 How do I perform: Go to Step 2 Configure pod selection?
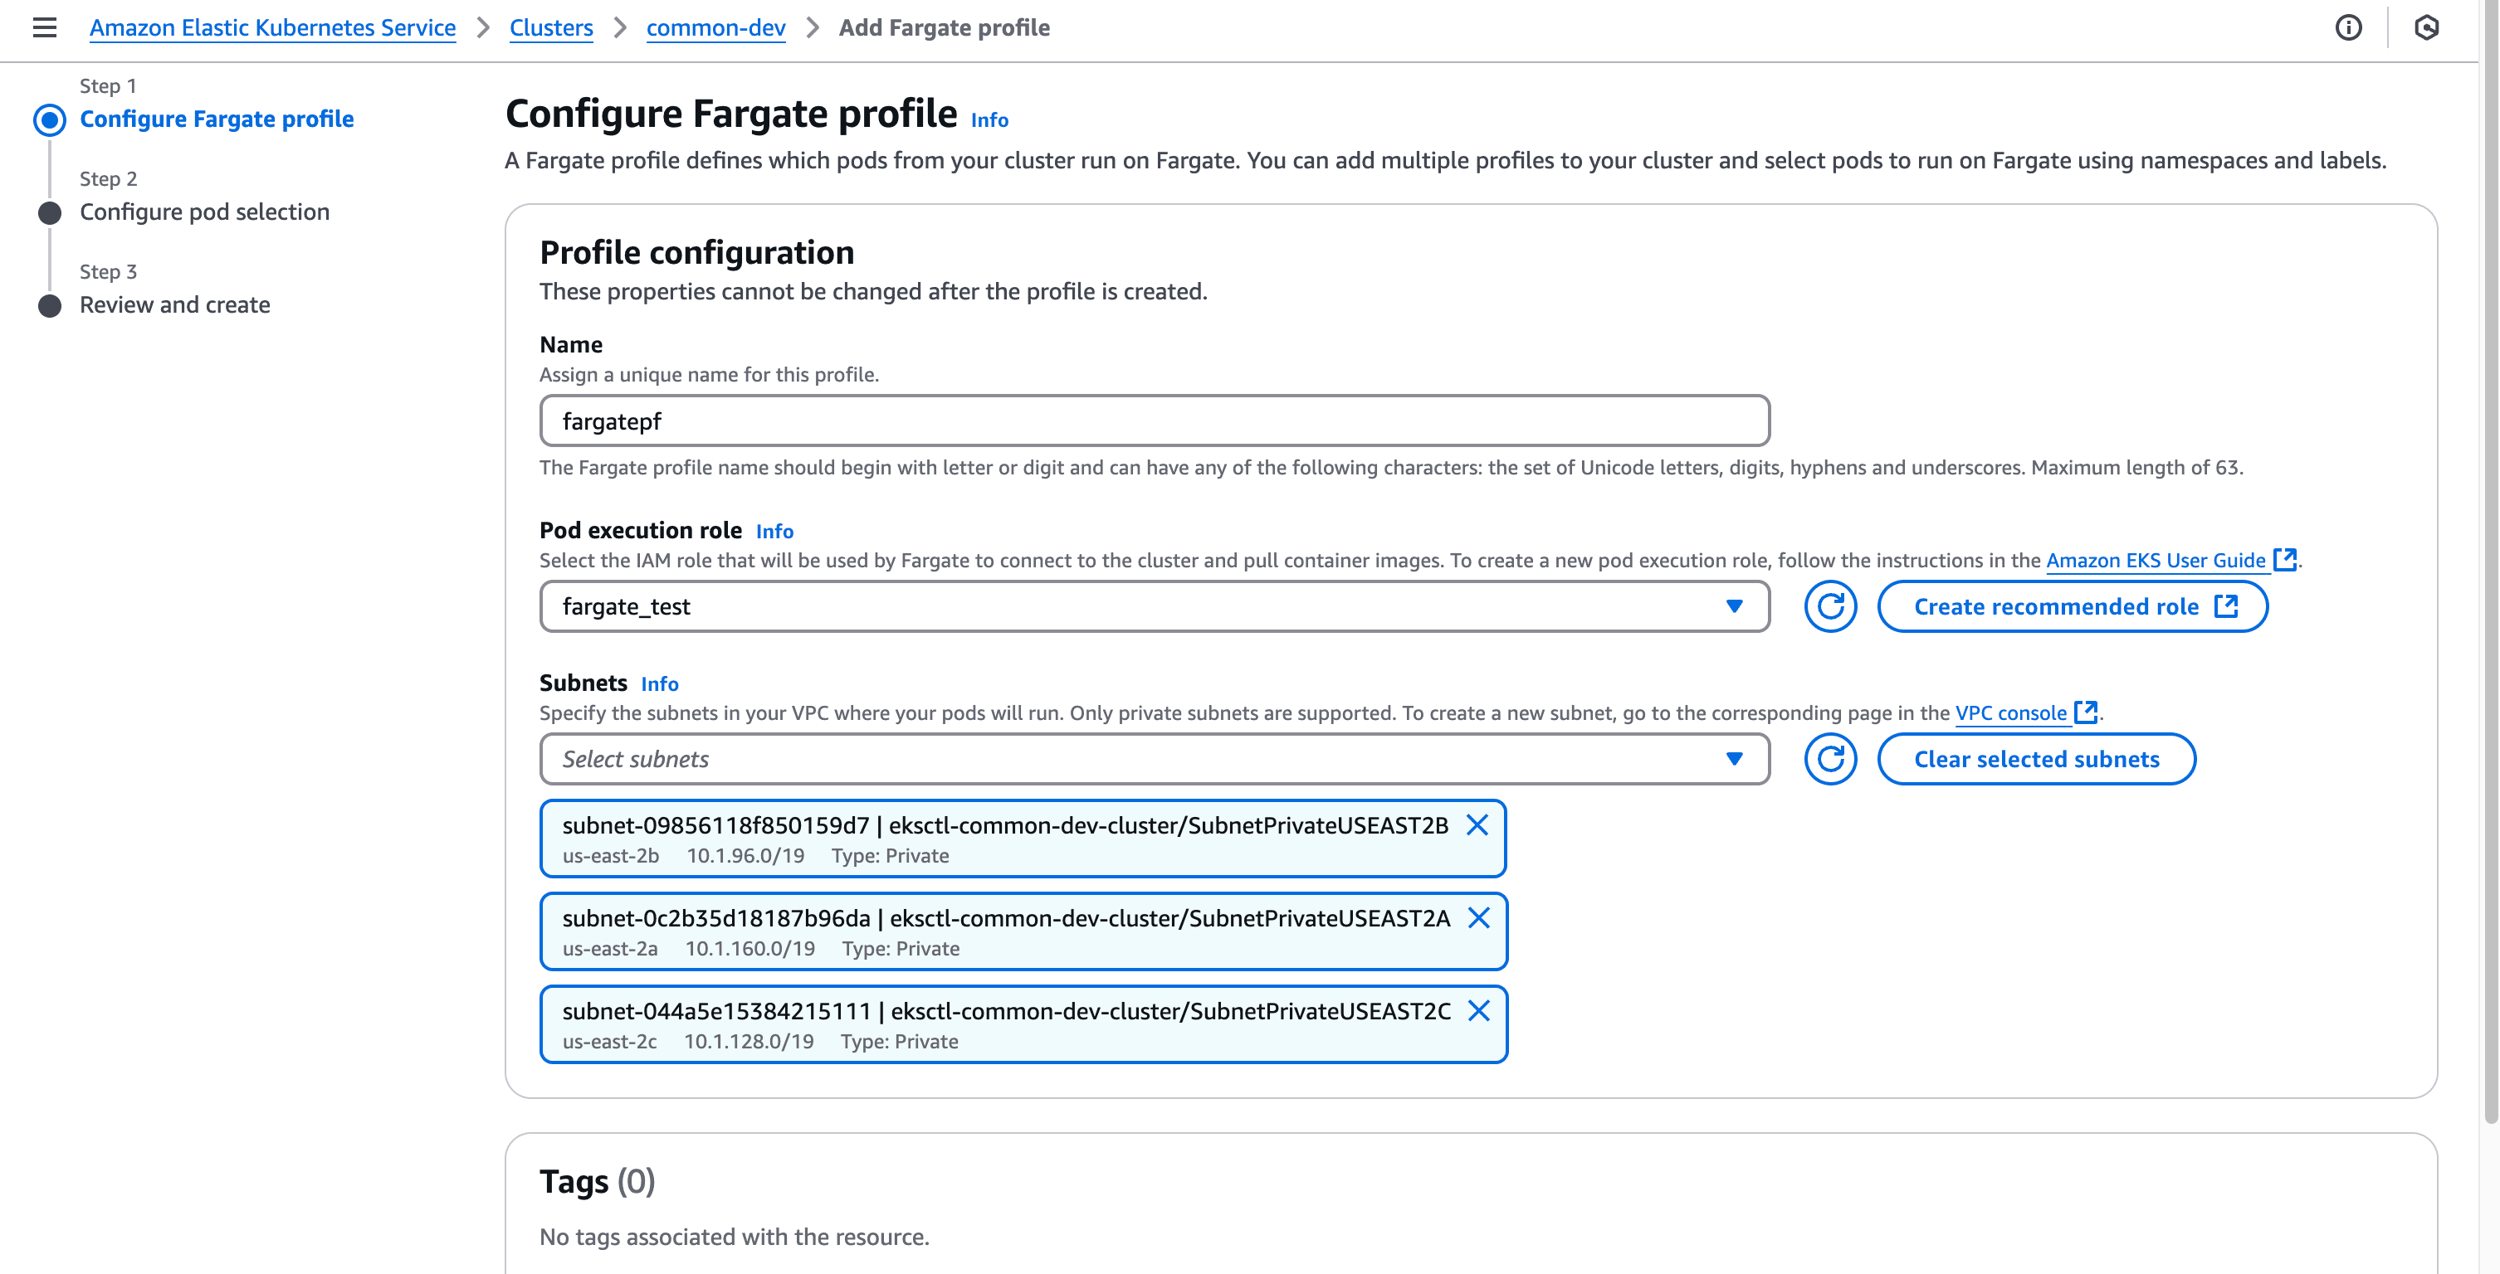tap(205, 212)
